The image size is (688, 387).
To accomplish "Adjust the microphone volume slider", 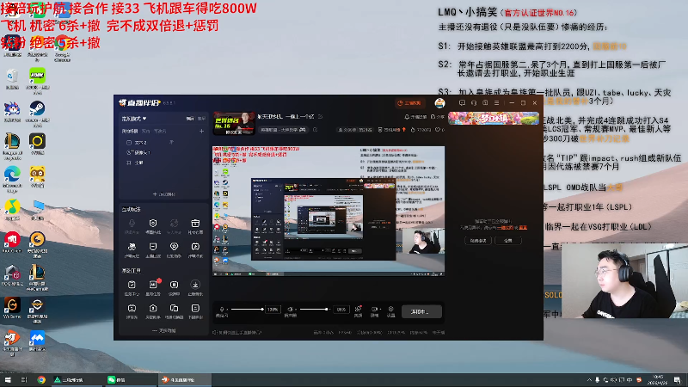I will (x=247, y=309).
